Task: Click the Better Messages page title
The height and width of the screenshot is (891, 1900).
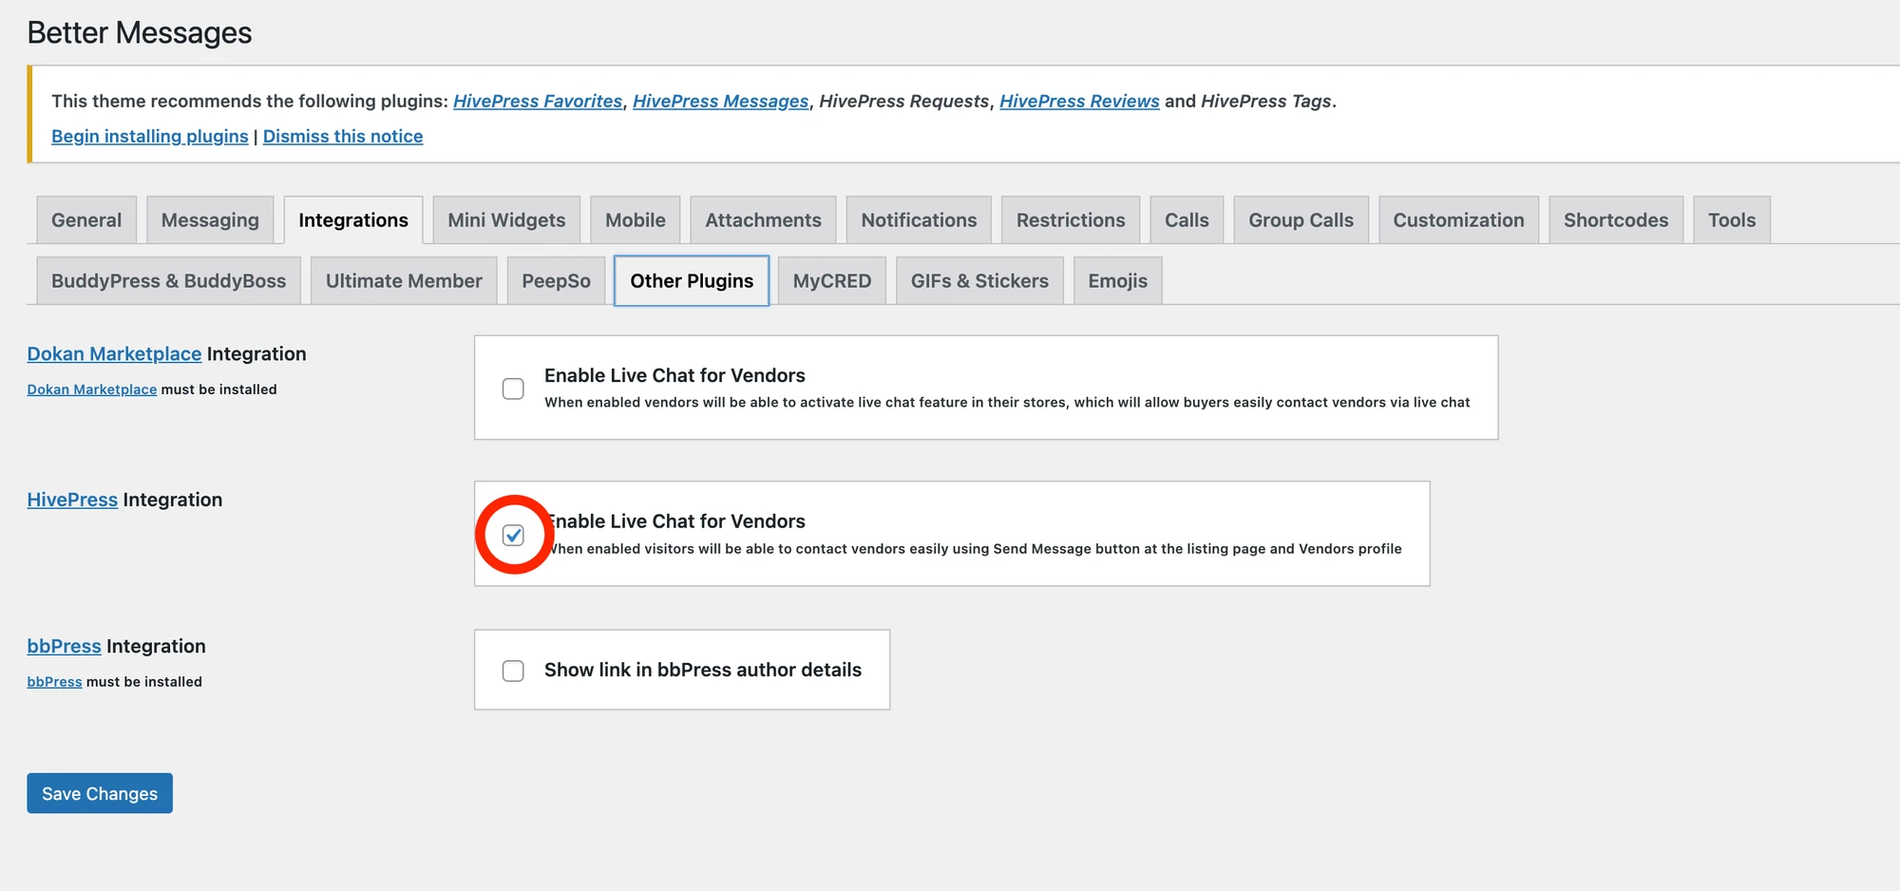Action: (140, 33)
